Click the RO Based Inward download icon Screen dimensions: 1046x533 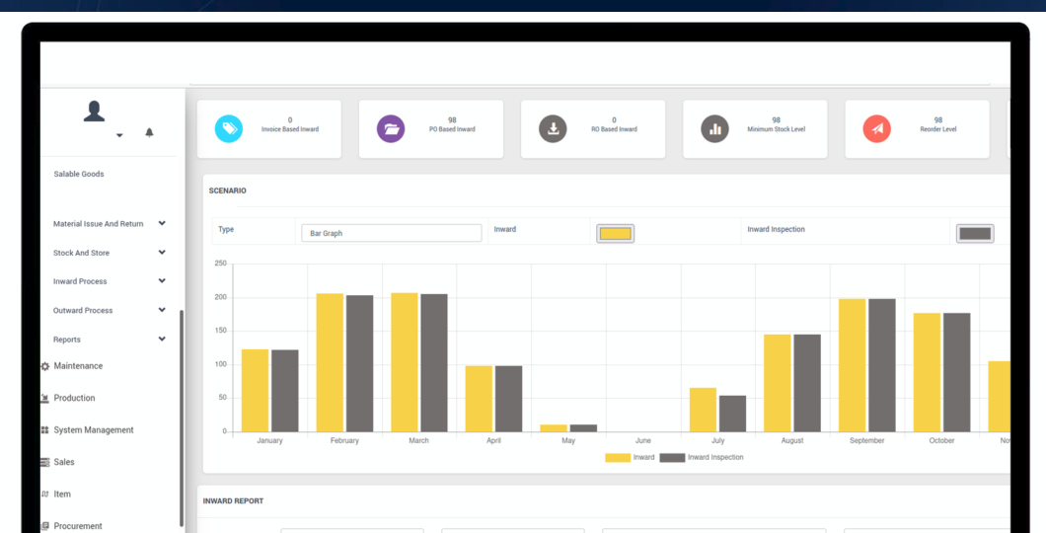pos(553,128)
